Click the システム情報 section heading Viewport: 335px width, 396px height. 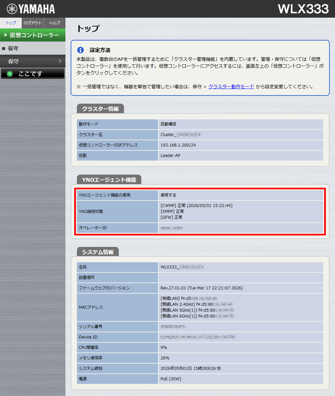click(x=98, y=252)
